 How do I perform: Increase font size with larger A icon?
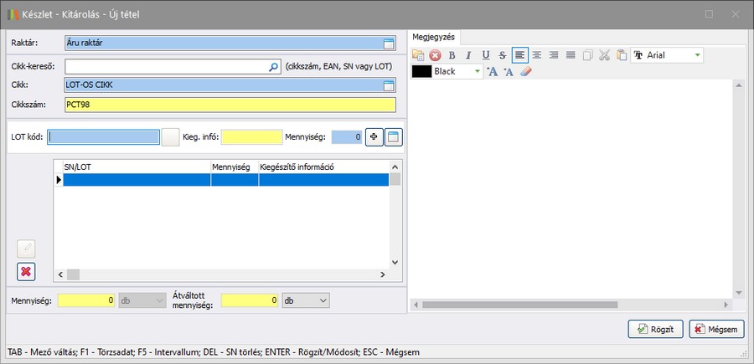pyautogui.click(x=493, y=72)
